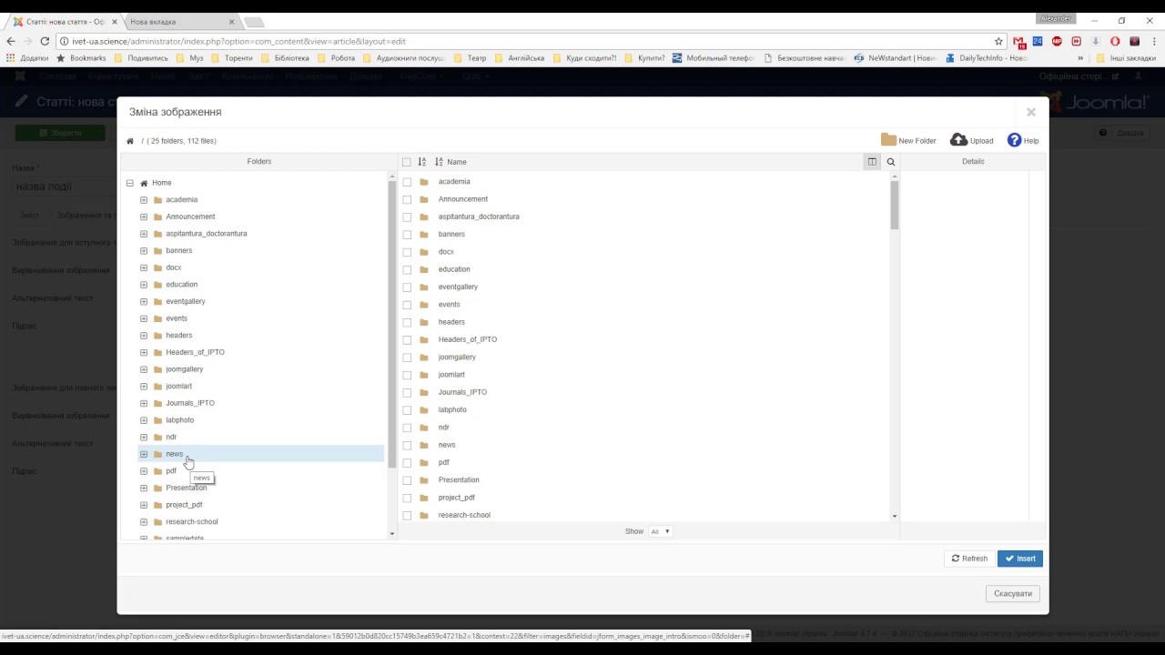The width and height of the screenshot is (1165, 655).
Task: Select the news folder in tree
Action: [x=174, y=454]
